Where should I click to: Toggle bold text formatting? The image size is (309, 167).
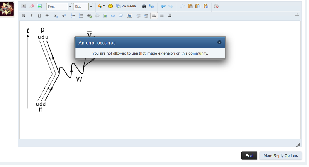24,16
